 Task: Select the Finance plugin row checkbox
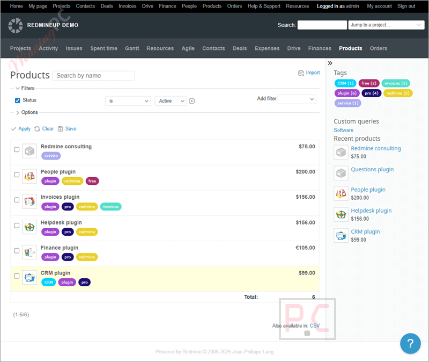click(x=17, y=251)
